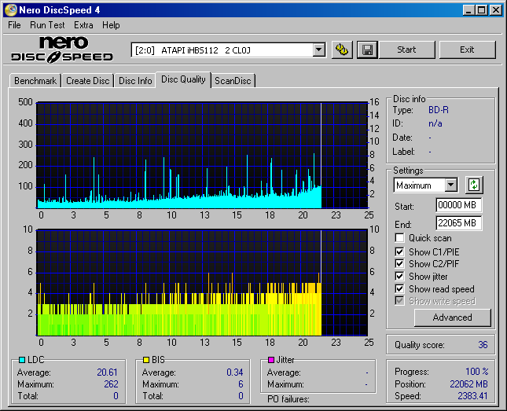Switch to the Disc Info tab
This screenshot has height=411, width=507.
[x=135, y=80]
